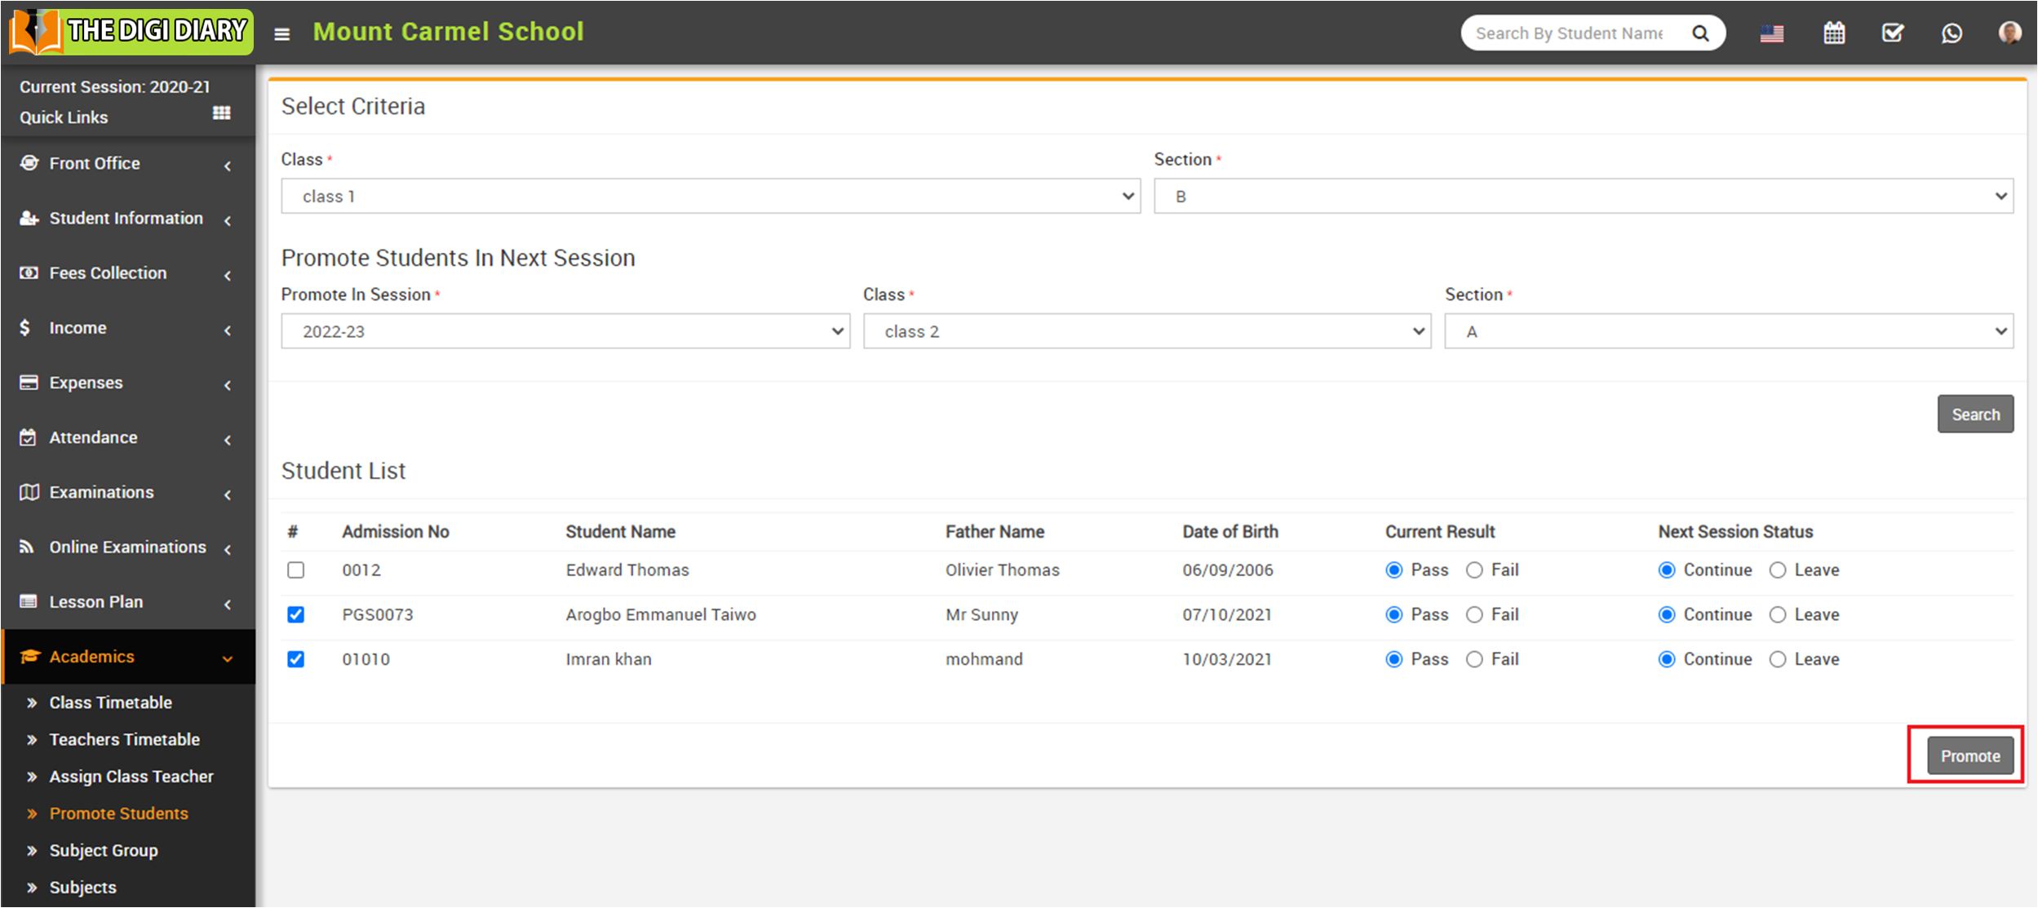2038x908 pixels.
Task: Click the US flag language icon
Action: [x=1771, y=33]
